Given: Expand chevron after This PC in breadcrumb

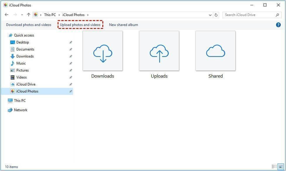Looking at the screenshot, I should [59, 15].
